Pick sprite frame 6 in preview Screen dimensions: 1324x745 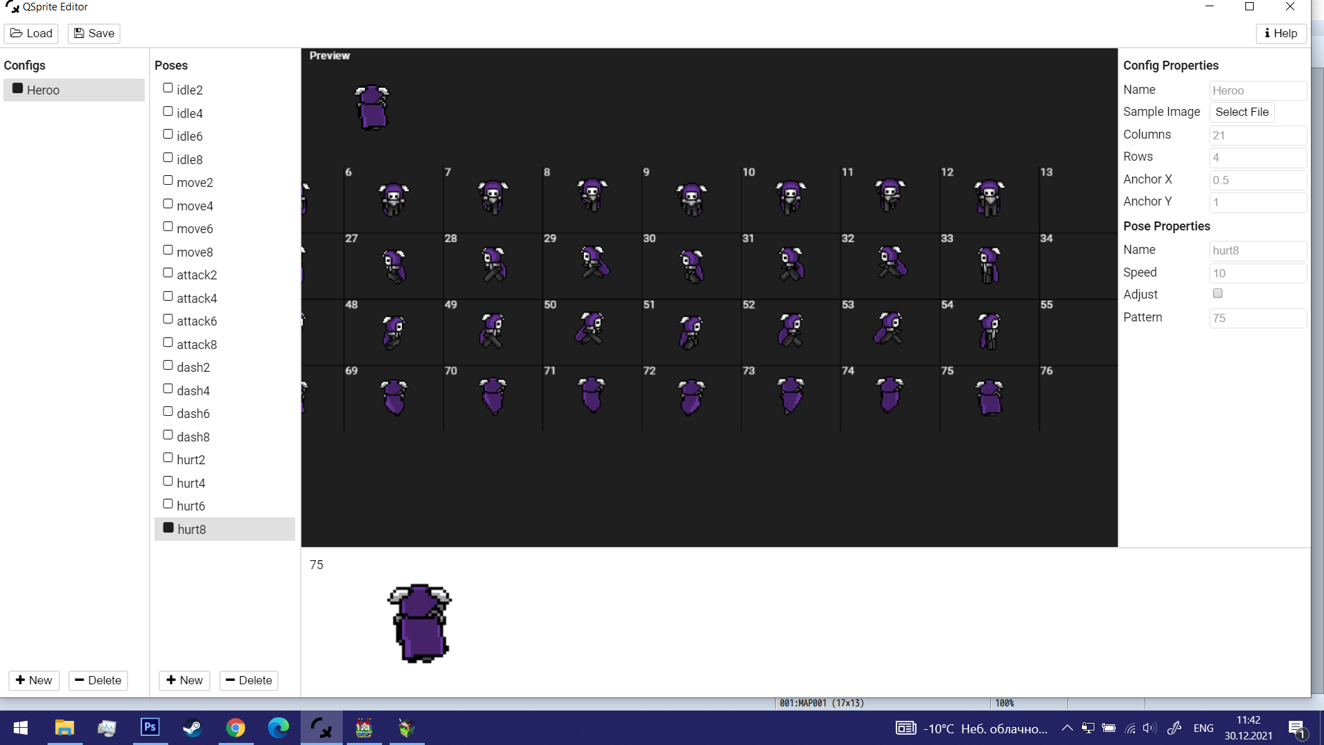point(394,199)
